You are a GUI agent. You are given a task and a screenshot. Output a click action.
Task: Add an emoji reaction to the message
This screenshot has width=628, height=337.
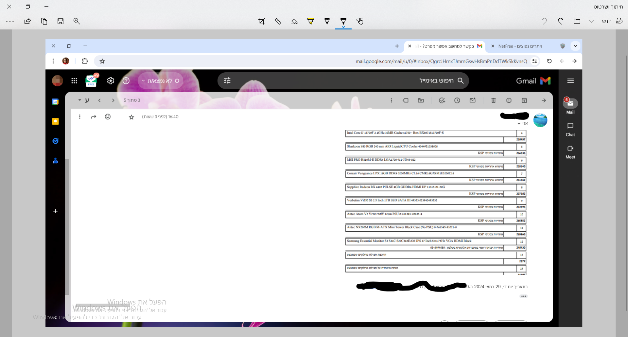click(x=108, y=117)
